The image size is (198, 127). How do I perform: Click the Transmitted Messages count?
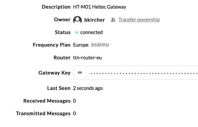[75, 113]
